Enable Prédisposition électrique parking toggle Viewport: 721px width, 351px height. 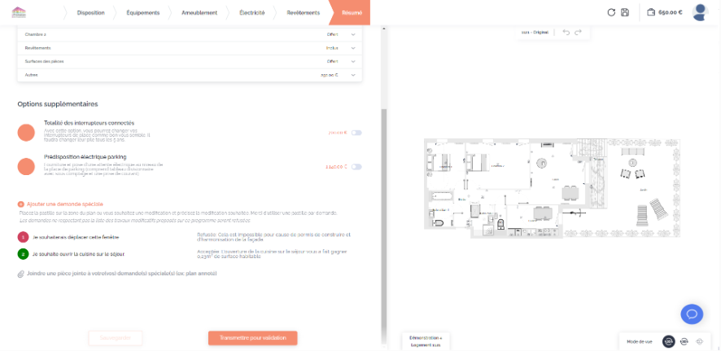pos(356,166)
